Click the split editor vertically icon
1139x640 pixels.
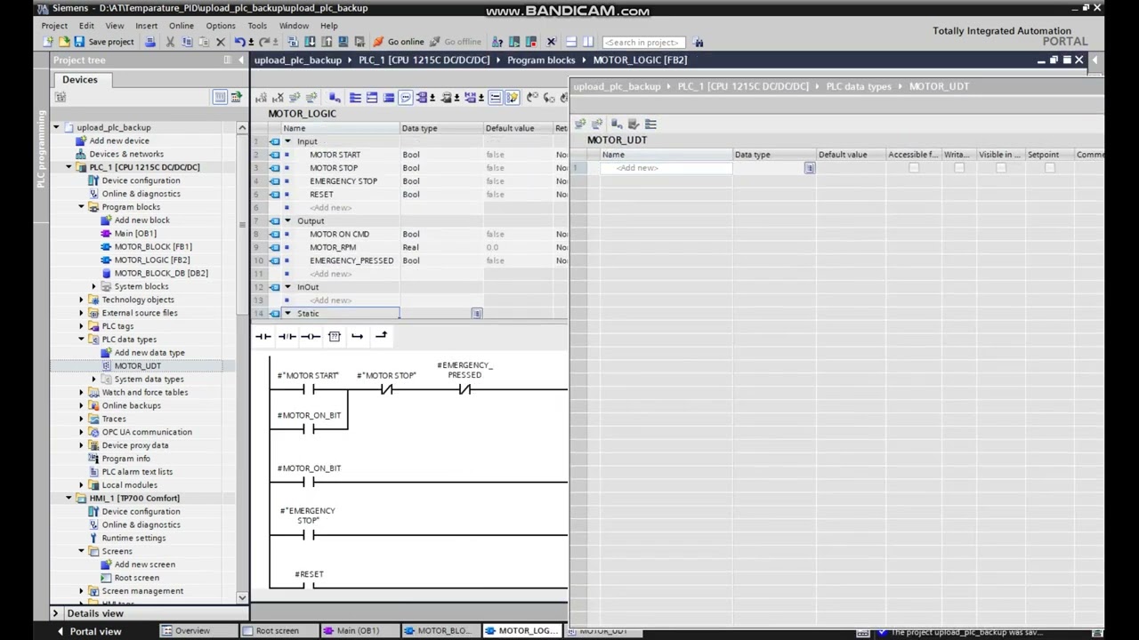click(587, 42)
